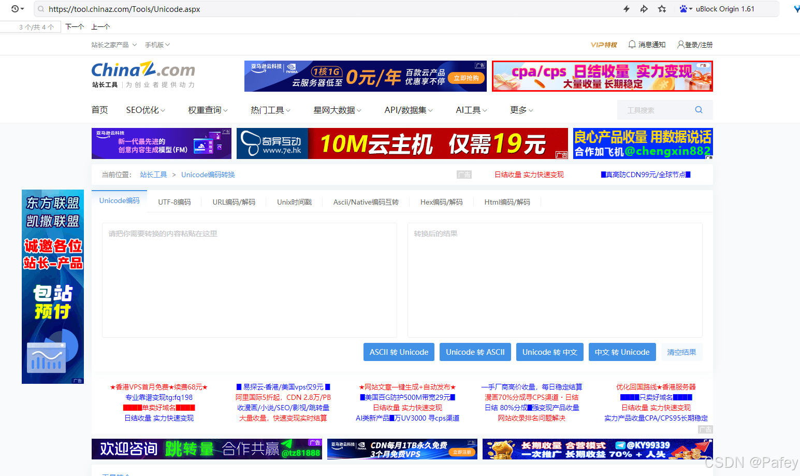Open 优化回国路线 香港服务器 link

[656, 387]
